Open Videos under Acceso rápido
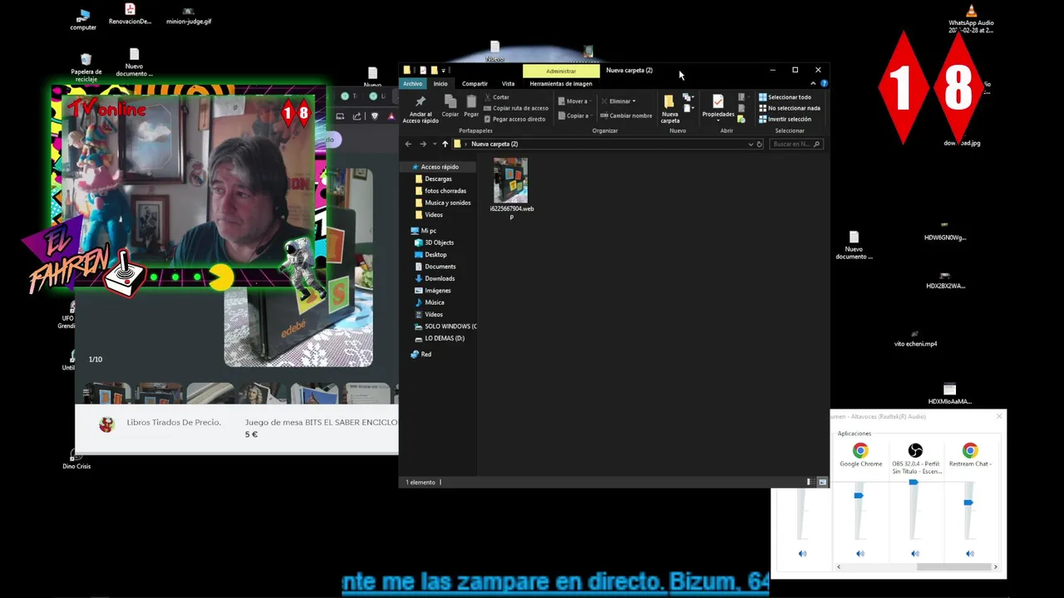 pos(433,214)
